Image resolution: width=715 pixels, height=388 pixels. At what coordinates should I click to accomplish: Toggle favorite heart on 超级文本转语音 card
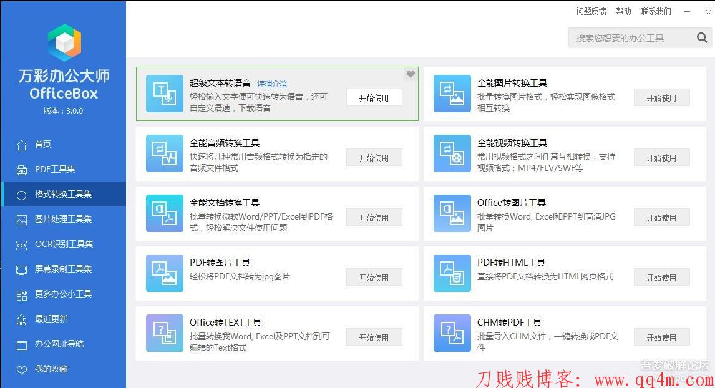pos(411,74)
